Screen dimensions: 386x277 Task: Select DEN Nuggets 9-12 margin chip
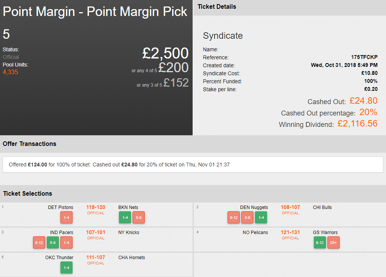click(234, 217)
